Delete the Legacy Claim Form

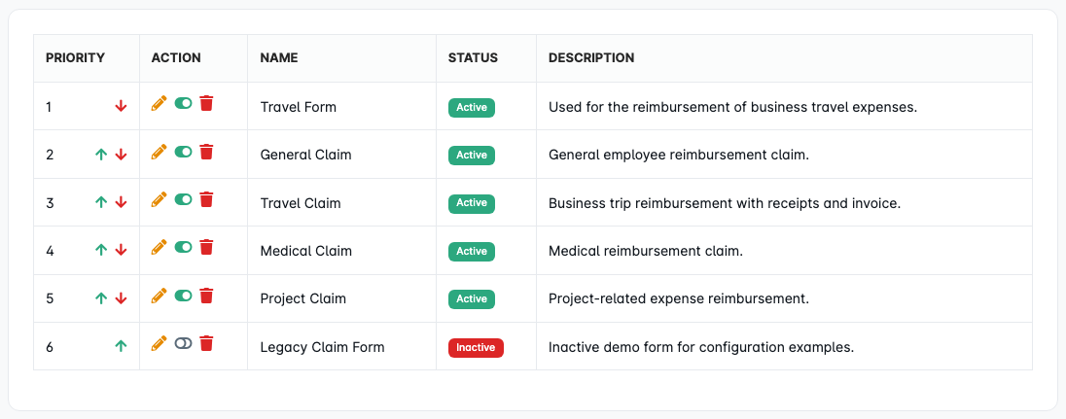[x=206, y=343]
